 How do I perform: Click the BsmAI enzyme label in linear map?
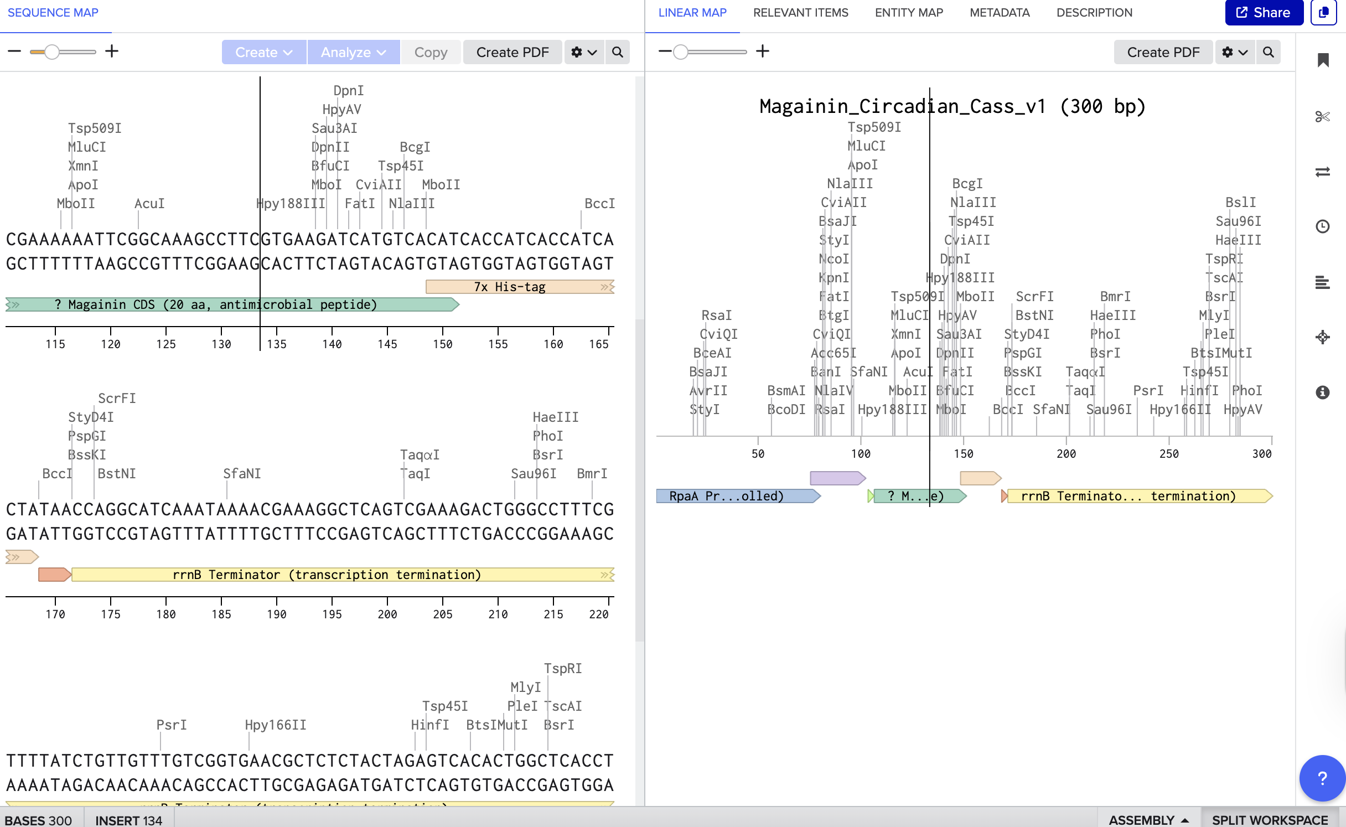pyautogui.click(x=786, y=391)
